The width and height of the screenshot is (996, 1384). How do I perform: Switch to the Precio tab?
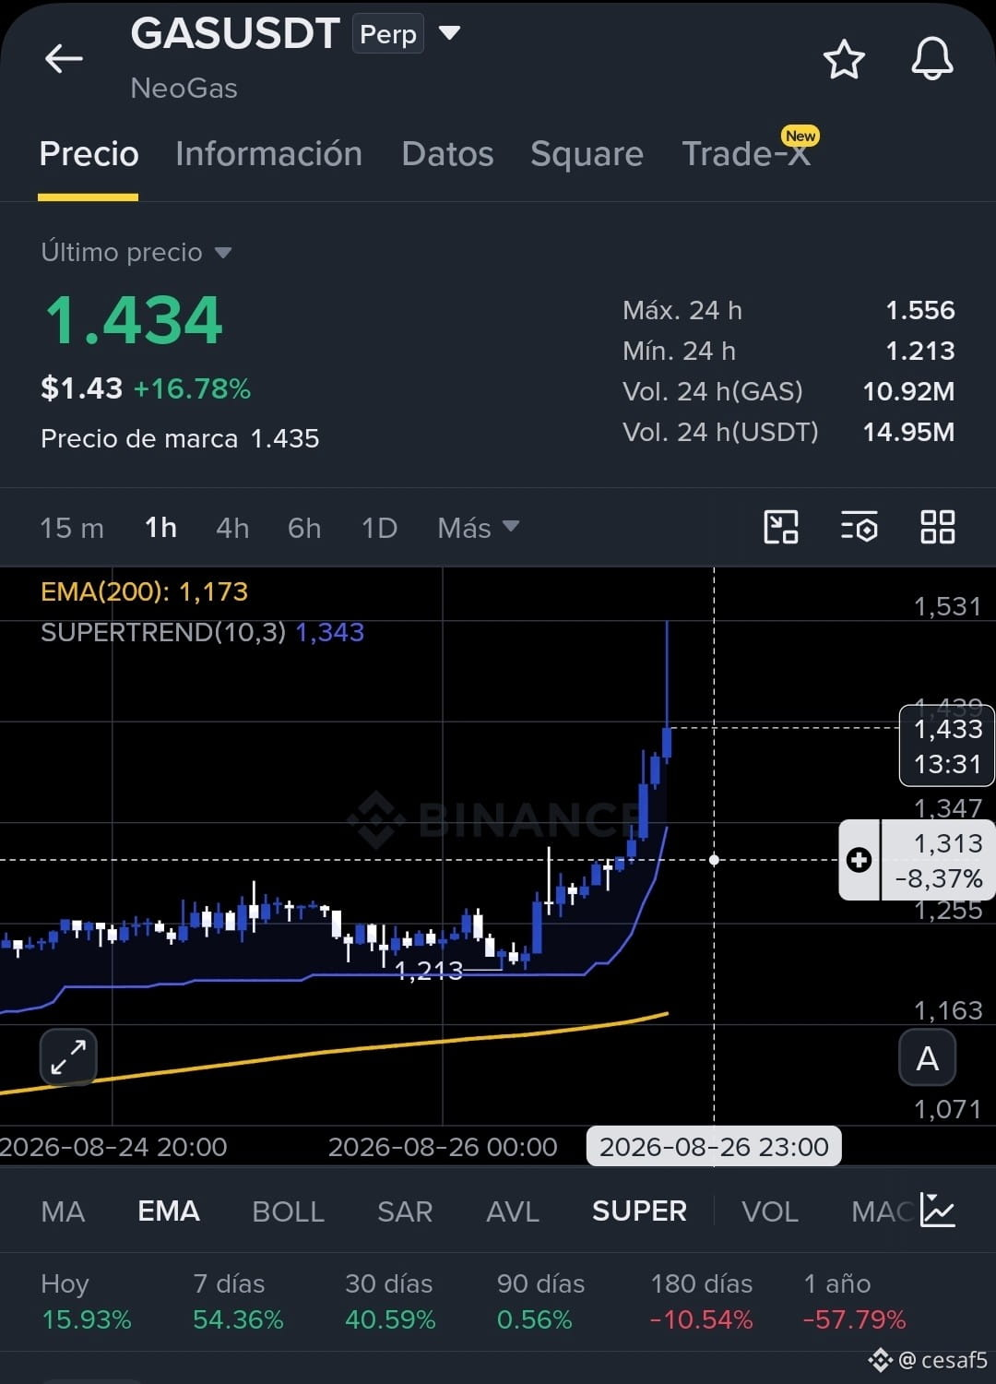[89, 154]
